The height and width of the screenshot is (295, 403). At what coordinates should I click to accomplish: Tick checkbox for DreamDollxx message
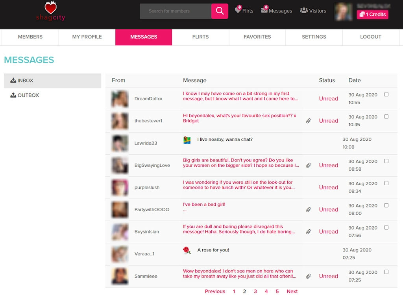pos(386,94)
